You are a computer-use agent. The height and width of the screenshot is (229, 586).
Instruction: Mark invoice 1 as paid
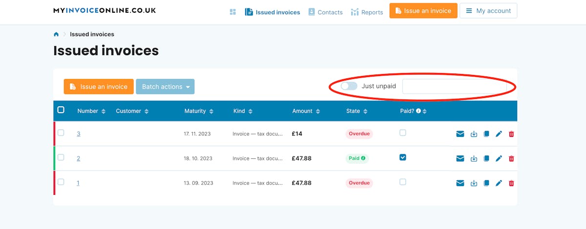pyautogui.click(x=403, y=182)
